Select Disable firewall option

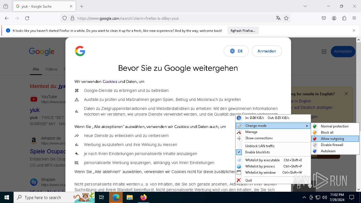335,145
